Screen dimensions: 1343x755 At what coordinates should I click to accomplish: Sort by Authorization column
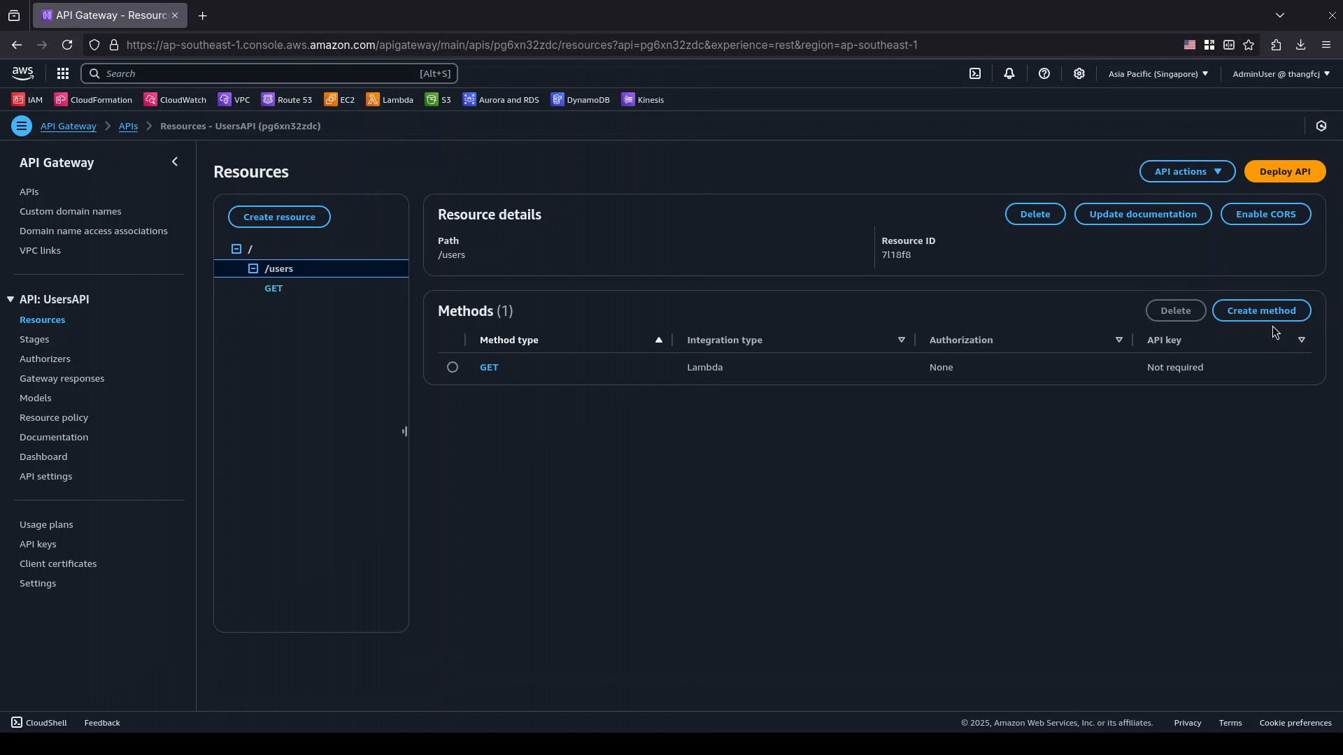coord(1119,340)
